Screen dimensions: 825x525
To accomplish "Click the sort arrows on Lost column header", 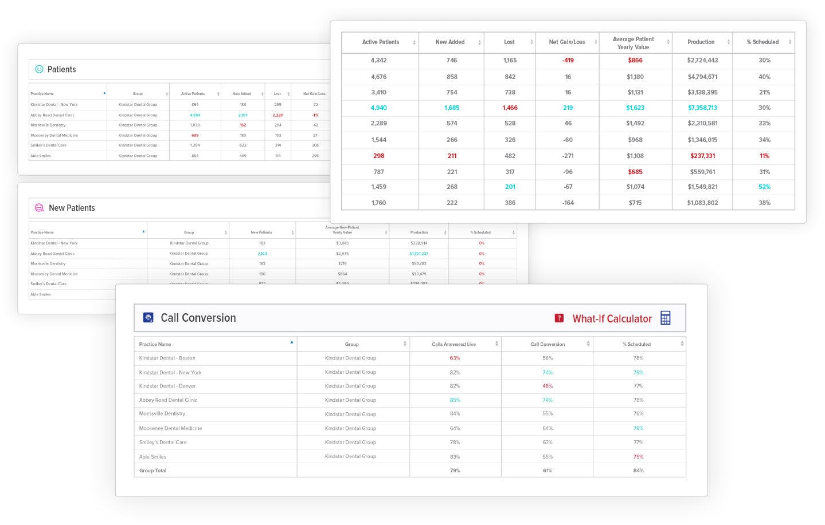I will tap(531, 42).
